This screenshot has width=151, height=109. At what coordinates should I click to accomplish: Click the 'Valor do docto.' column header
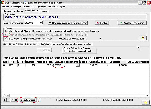pos(45,62)
